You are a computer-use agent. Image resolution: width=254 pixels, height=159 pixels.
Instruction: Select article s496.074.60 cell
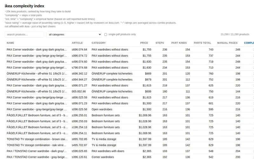[x=79, y=62]
